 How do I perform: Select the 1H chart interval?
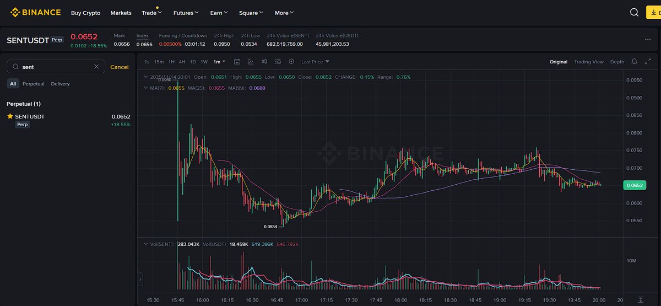point(171,62)
